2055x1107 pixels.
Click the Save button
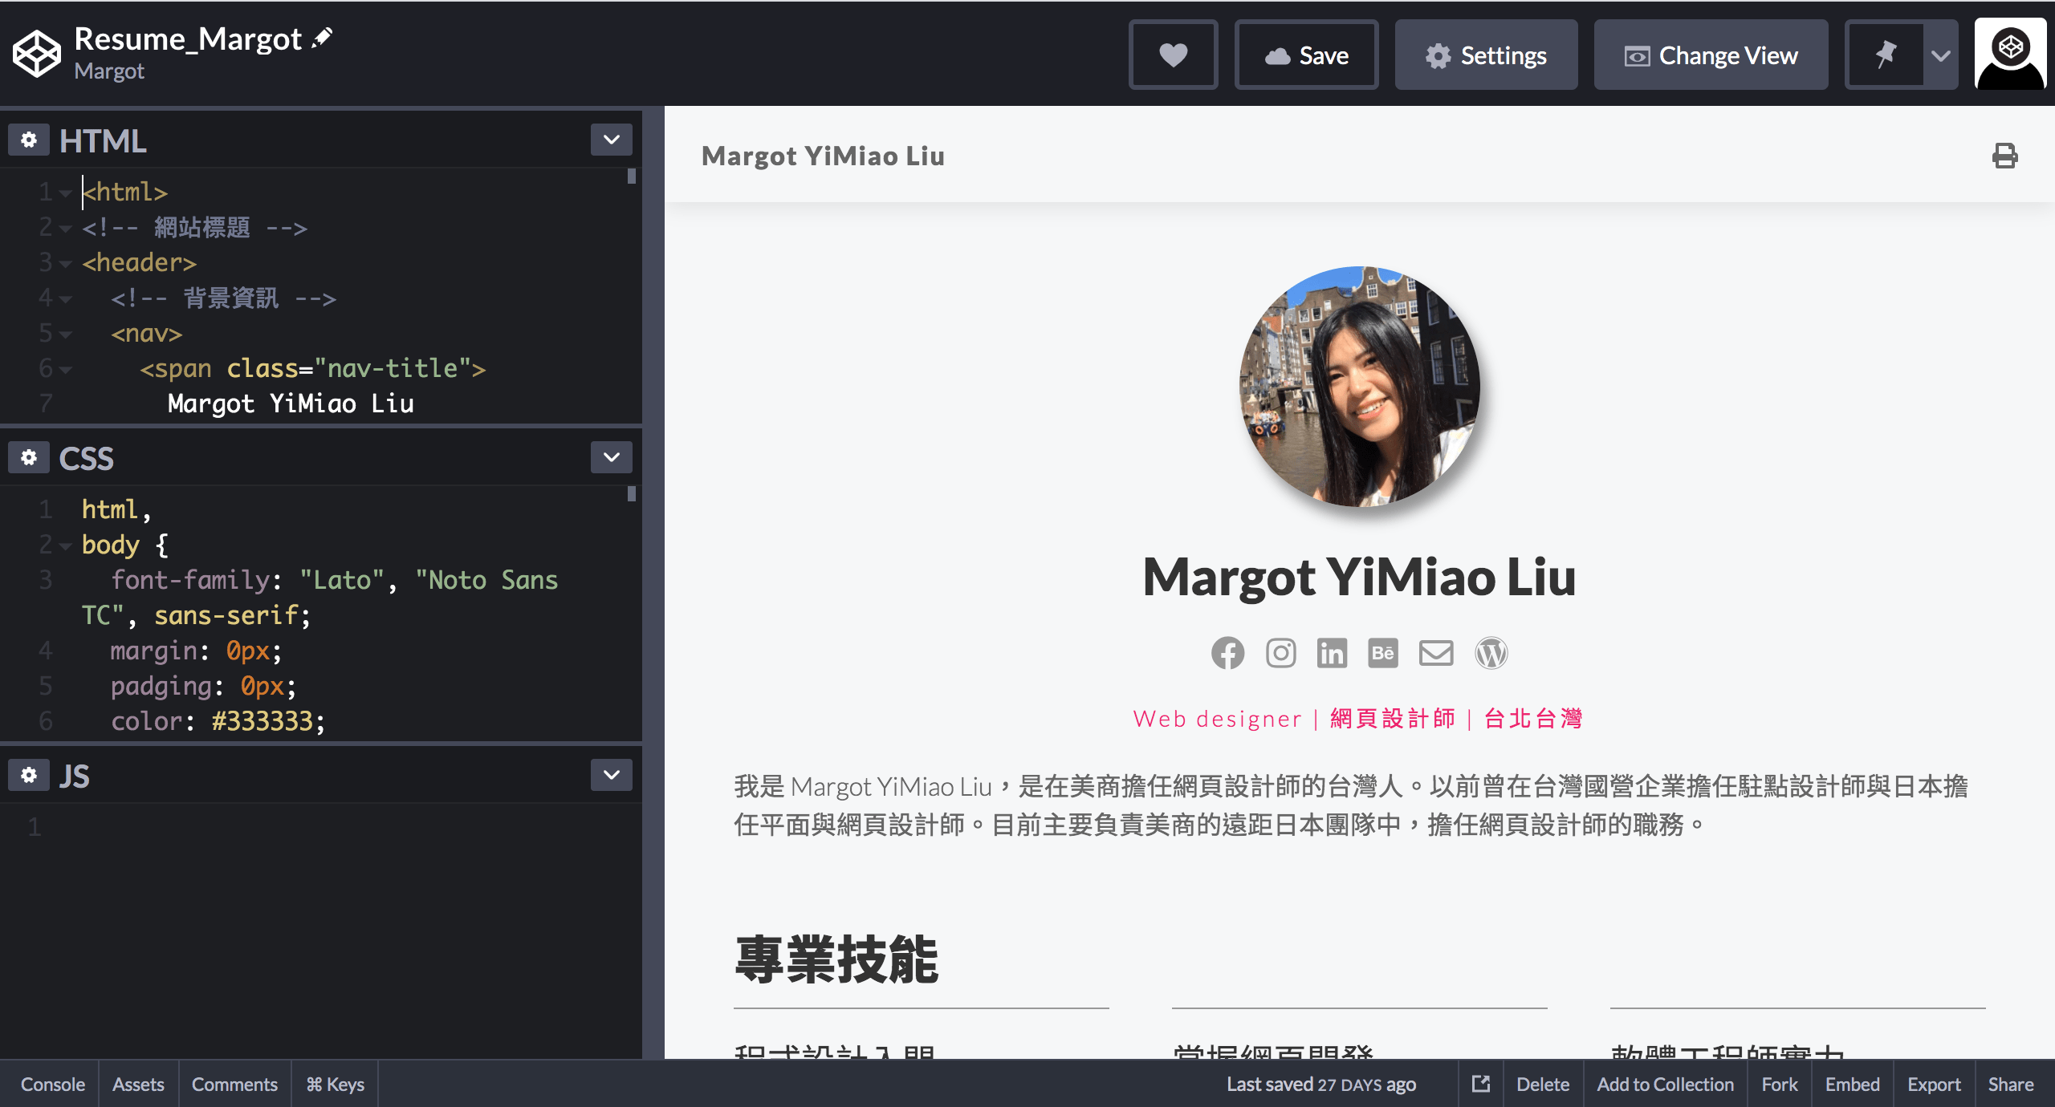point(1306,55)
